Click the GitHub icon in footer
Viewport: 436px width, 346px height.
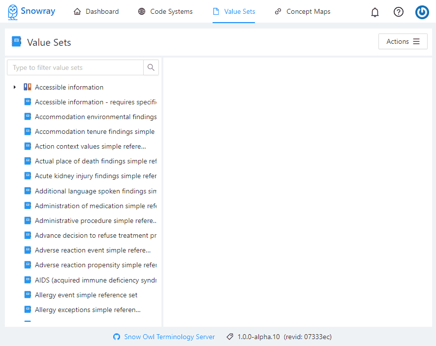[x=117, y=337]
